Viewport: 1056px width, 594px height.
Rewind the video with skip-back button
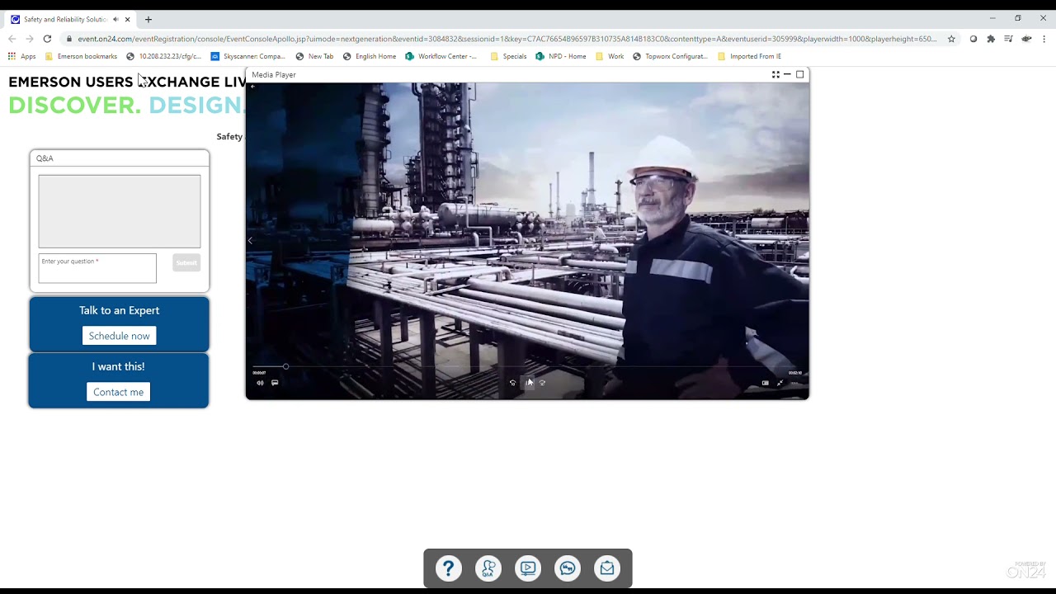(512, 383)
